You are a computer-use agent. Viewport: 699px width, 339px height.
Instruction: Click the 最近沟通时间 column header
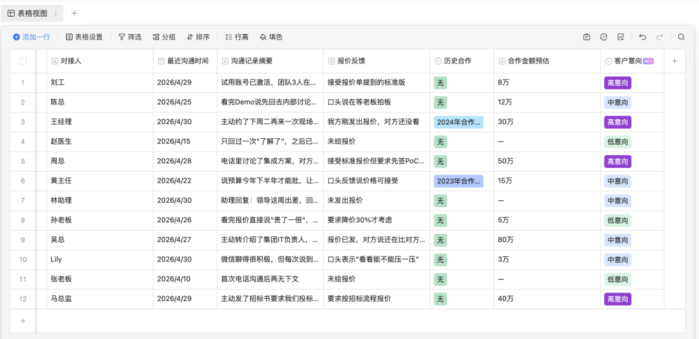click(x=185, y=61)
